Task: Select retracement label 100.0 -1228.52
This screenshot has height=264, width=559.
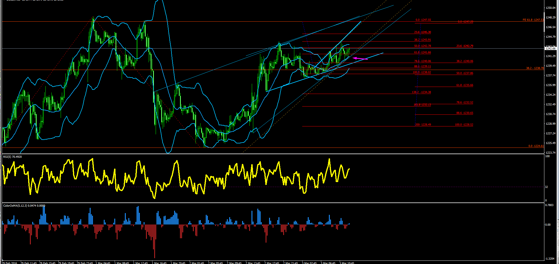Action: pyautogui.click(x=464, y=125)
